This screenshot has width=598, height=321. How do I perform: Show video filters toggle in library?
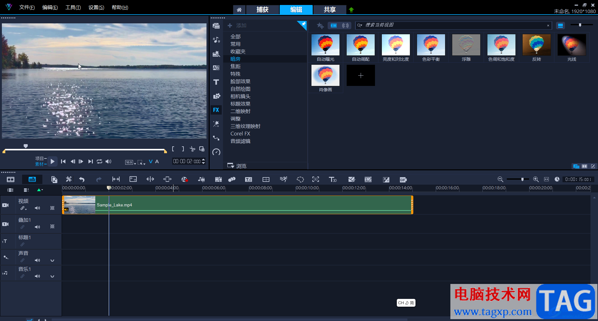(334, 26)
